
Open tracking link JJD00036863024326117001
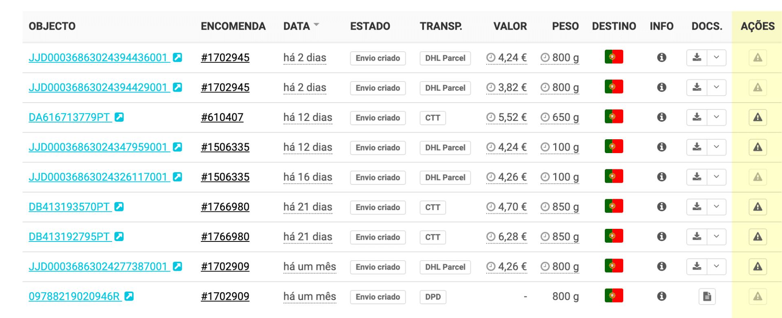coord(98,177)
